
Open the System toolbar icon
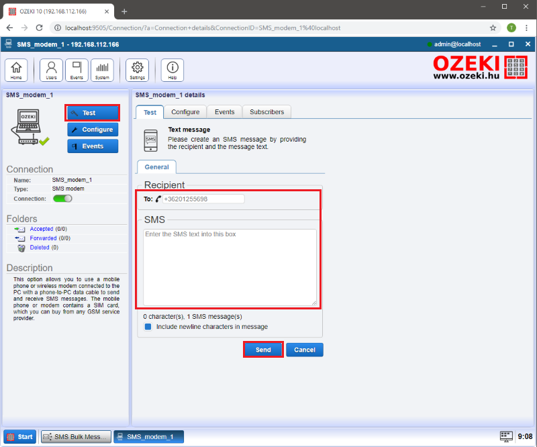(102, 70)
